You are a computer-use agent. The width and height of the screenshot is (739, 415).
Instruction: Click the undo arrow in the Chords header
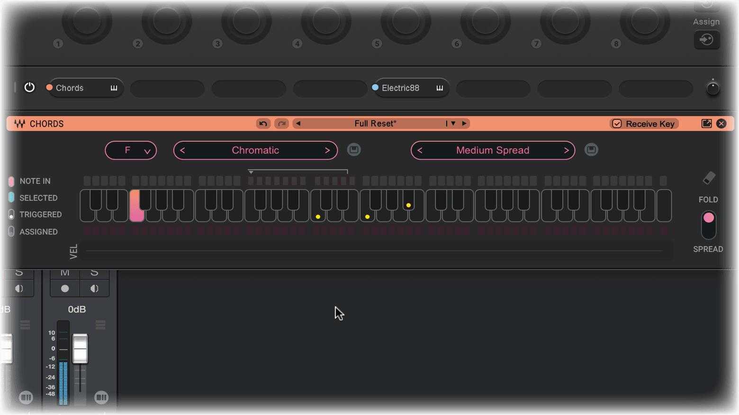(x=263, y=124)
